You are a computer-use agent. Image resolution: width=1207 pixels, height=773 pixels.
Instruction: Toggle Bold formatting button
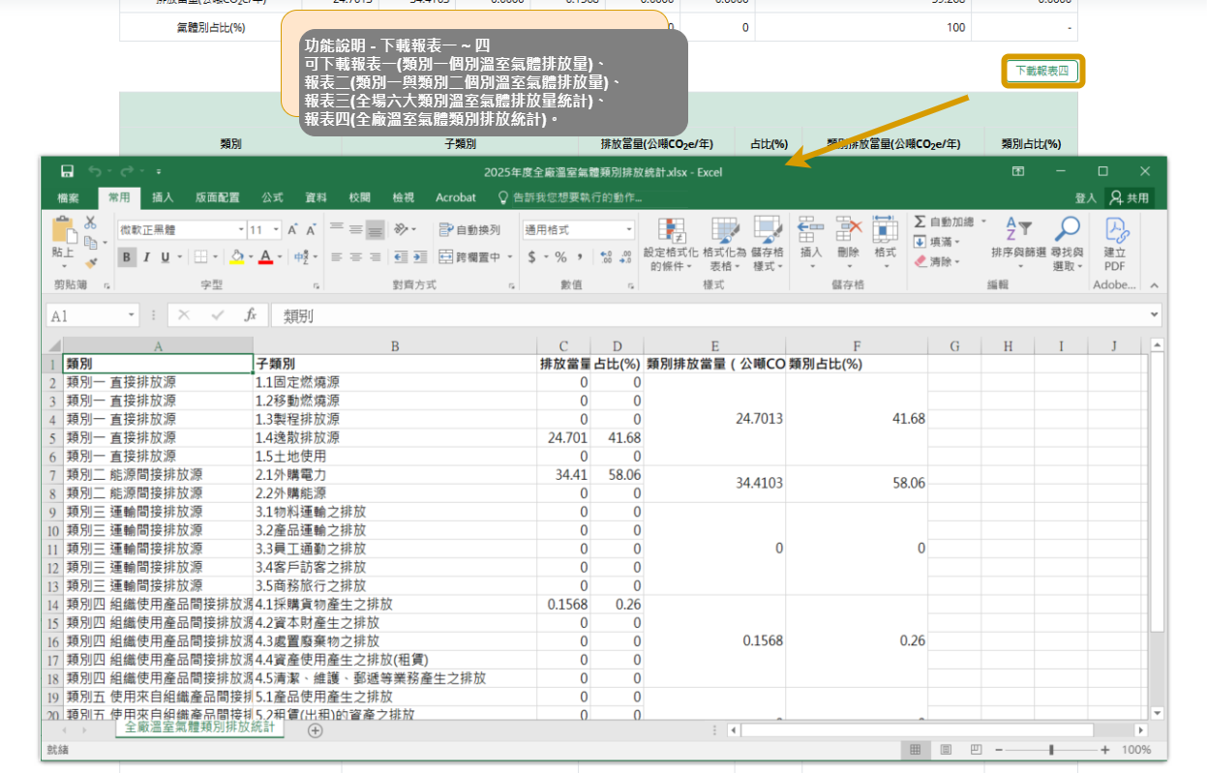127,257
